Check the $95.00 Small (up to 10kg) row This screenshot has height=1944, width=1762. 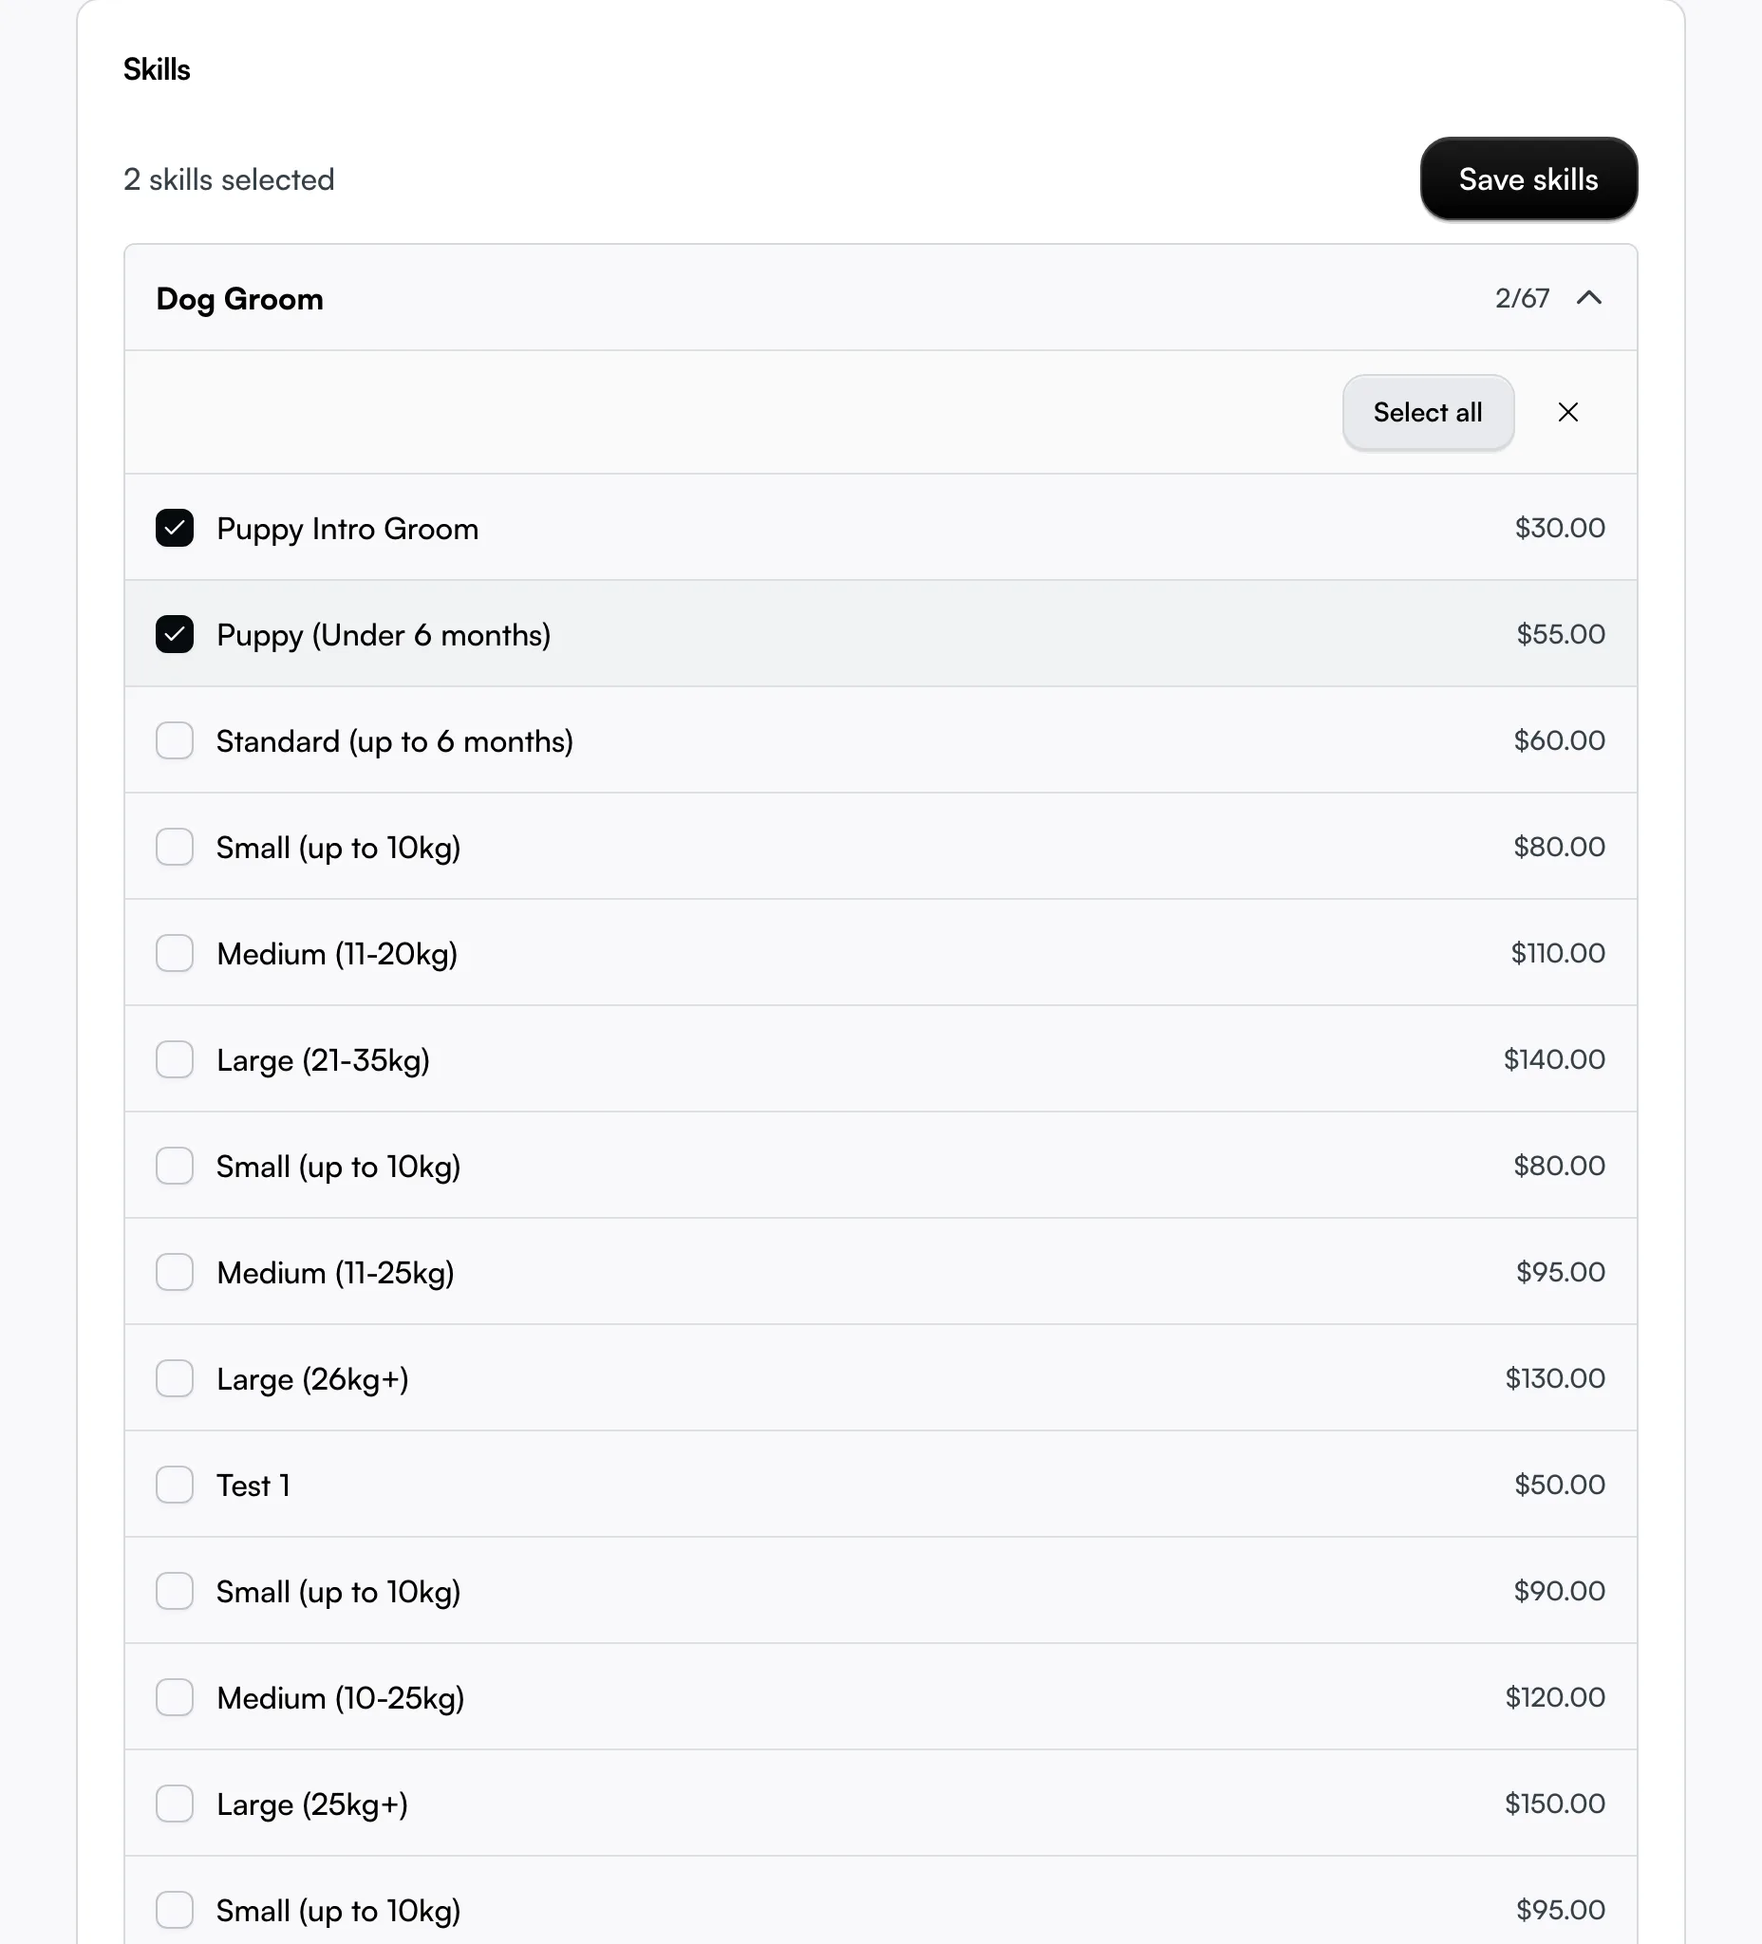[x=175, y=1910]
